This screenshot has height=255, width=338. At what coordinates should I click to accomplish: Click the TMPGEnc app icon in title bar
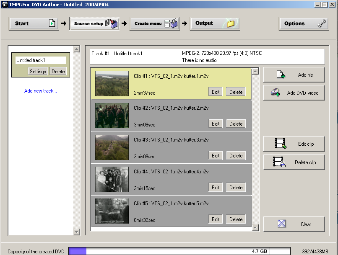coord(5,5)
